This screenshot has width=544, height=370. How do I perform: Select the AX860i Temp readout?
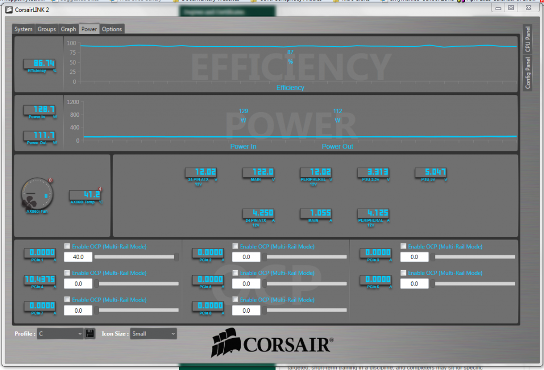pyautogui.click(x=85, y=195)
